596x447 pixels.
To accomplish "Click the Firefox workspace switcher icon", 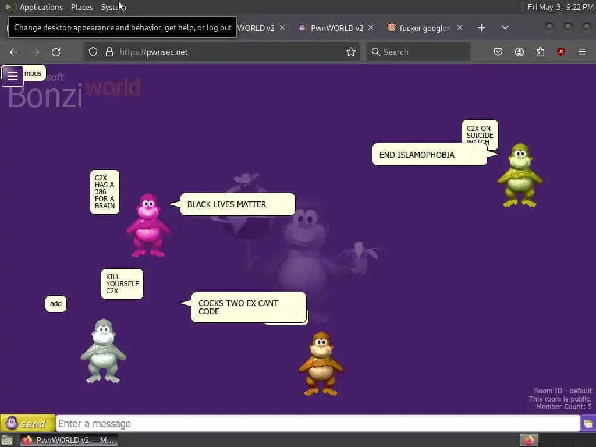I will [529, 440].
